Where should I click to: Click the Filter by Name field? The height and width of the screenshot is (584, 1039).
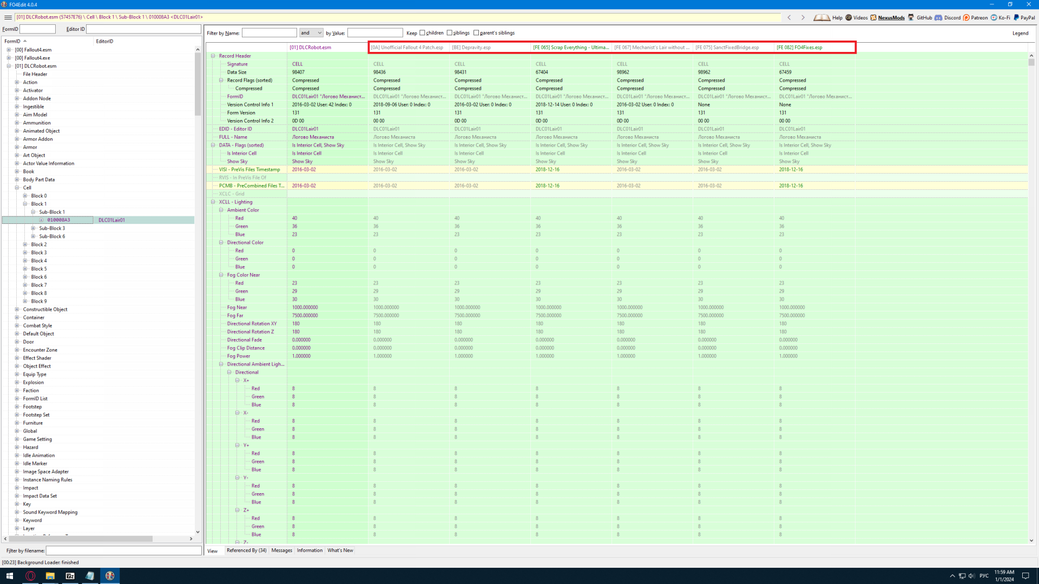[x=269, y=33]
